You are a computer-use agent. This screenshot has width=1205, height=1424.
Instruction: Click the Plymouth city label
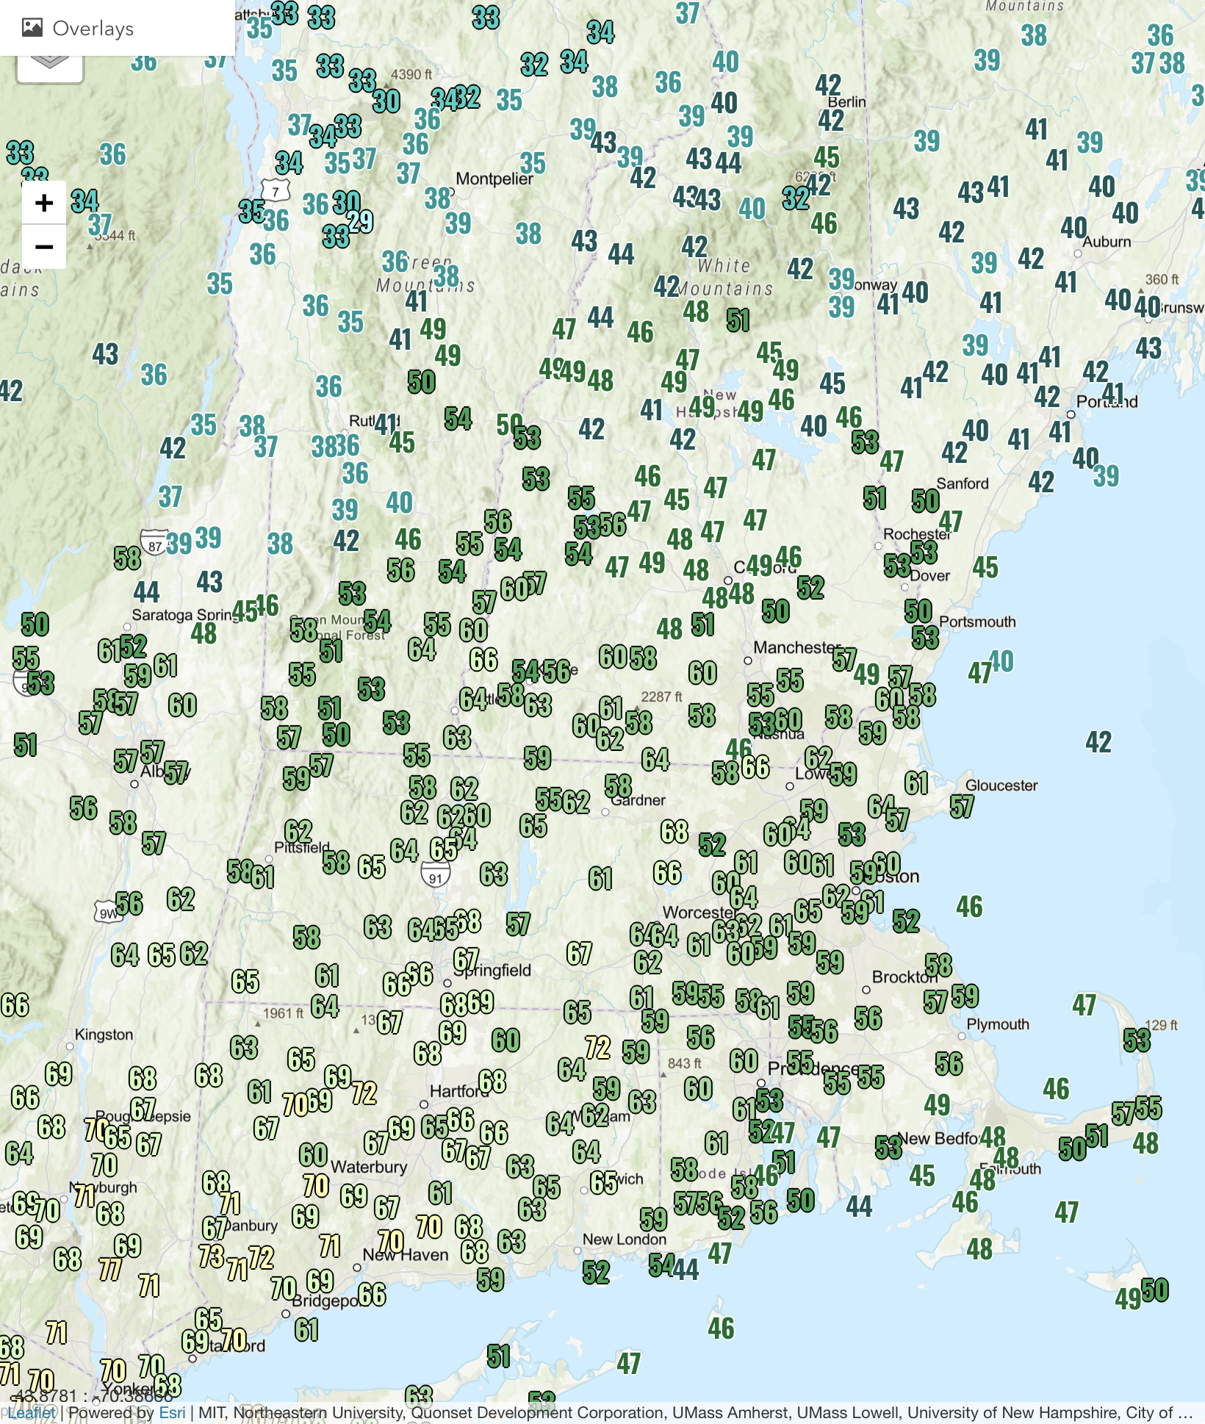point(997,1024)
